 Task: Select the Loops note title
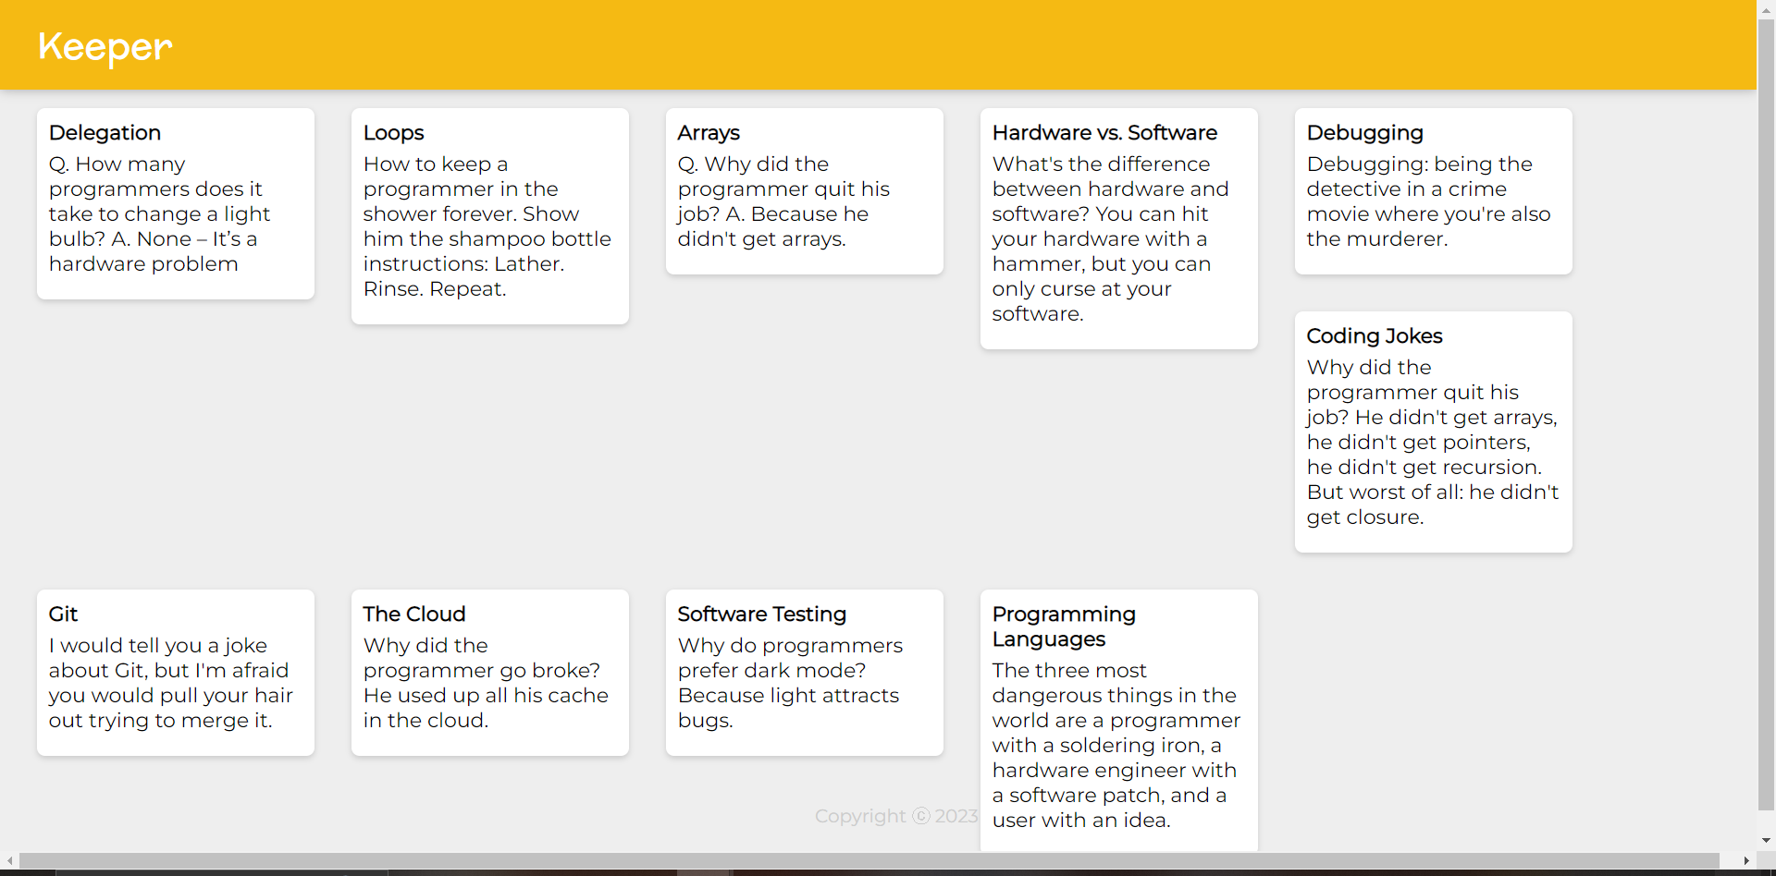[394, 133]
